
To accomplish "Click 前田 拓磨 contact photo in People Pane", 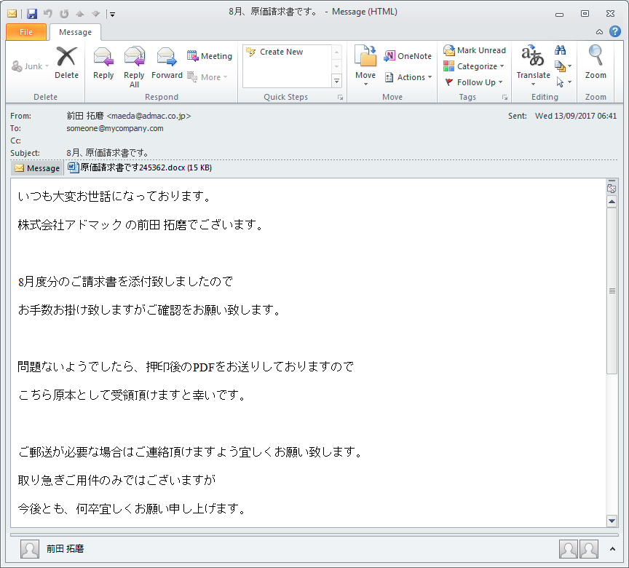I will tap(30, 549).
